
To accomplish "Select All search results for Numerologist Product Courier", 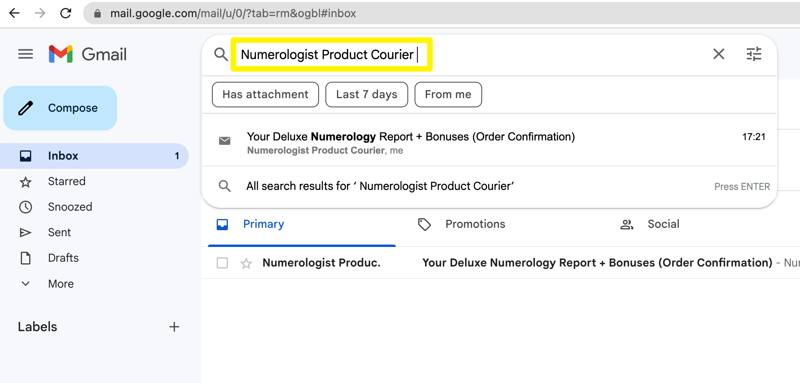I will 489,186.
